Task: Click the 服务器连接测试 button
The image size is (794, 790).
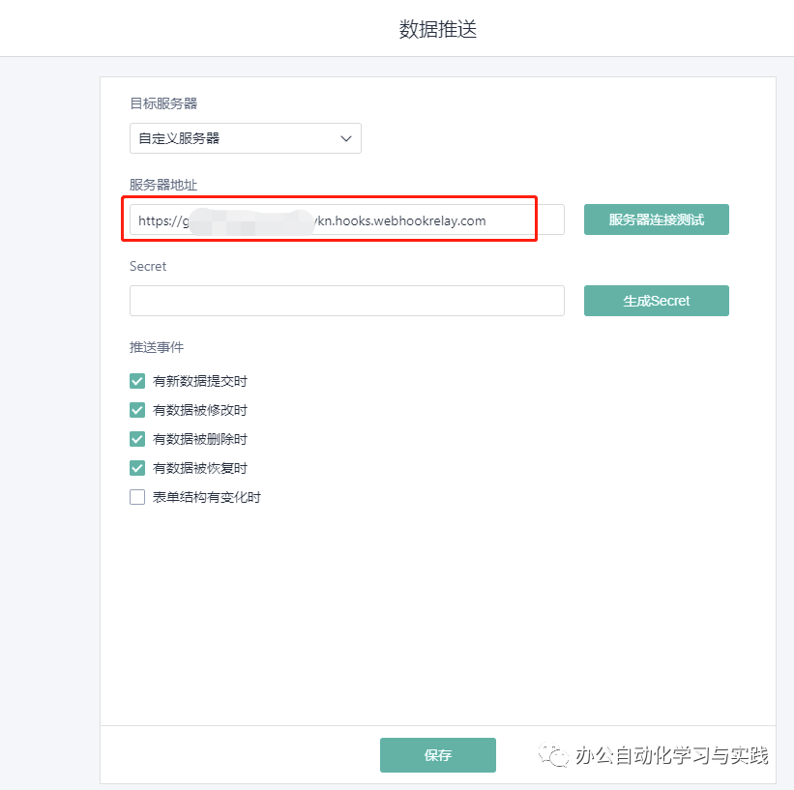Action: point(656,219)
